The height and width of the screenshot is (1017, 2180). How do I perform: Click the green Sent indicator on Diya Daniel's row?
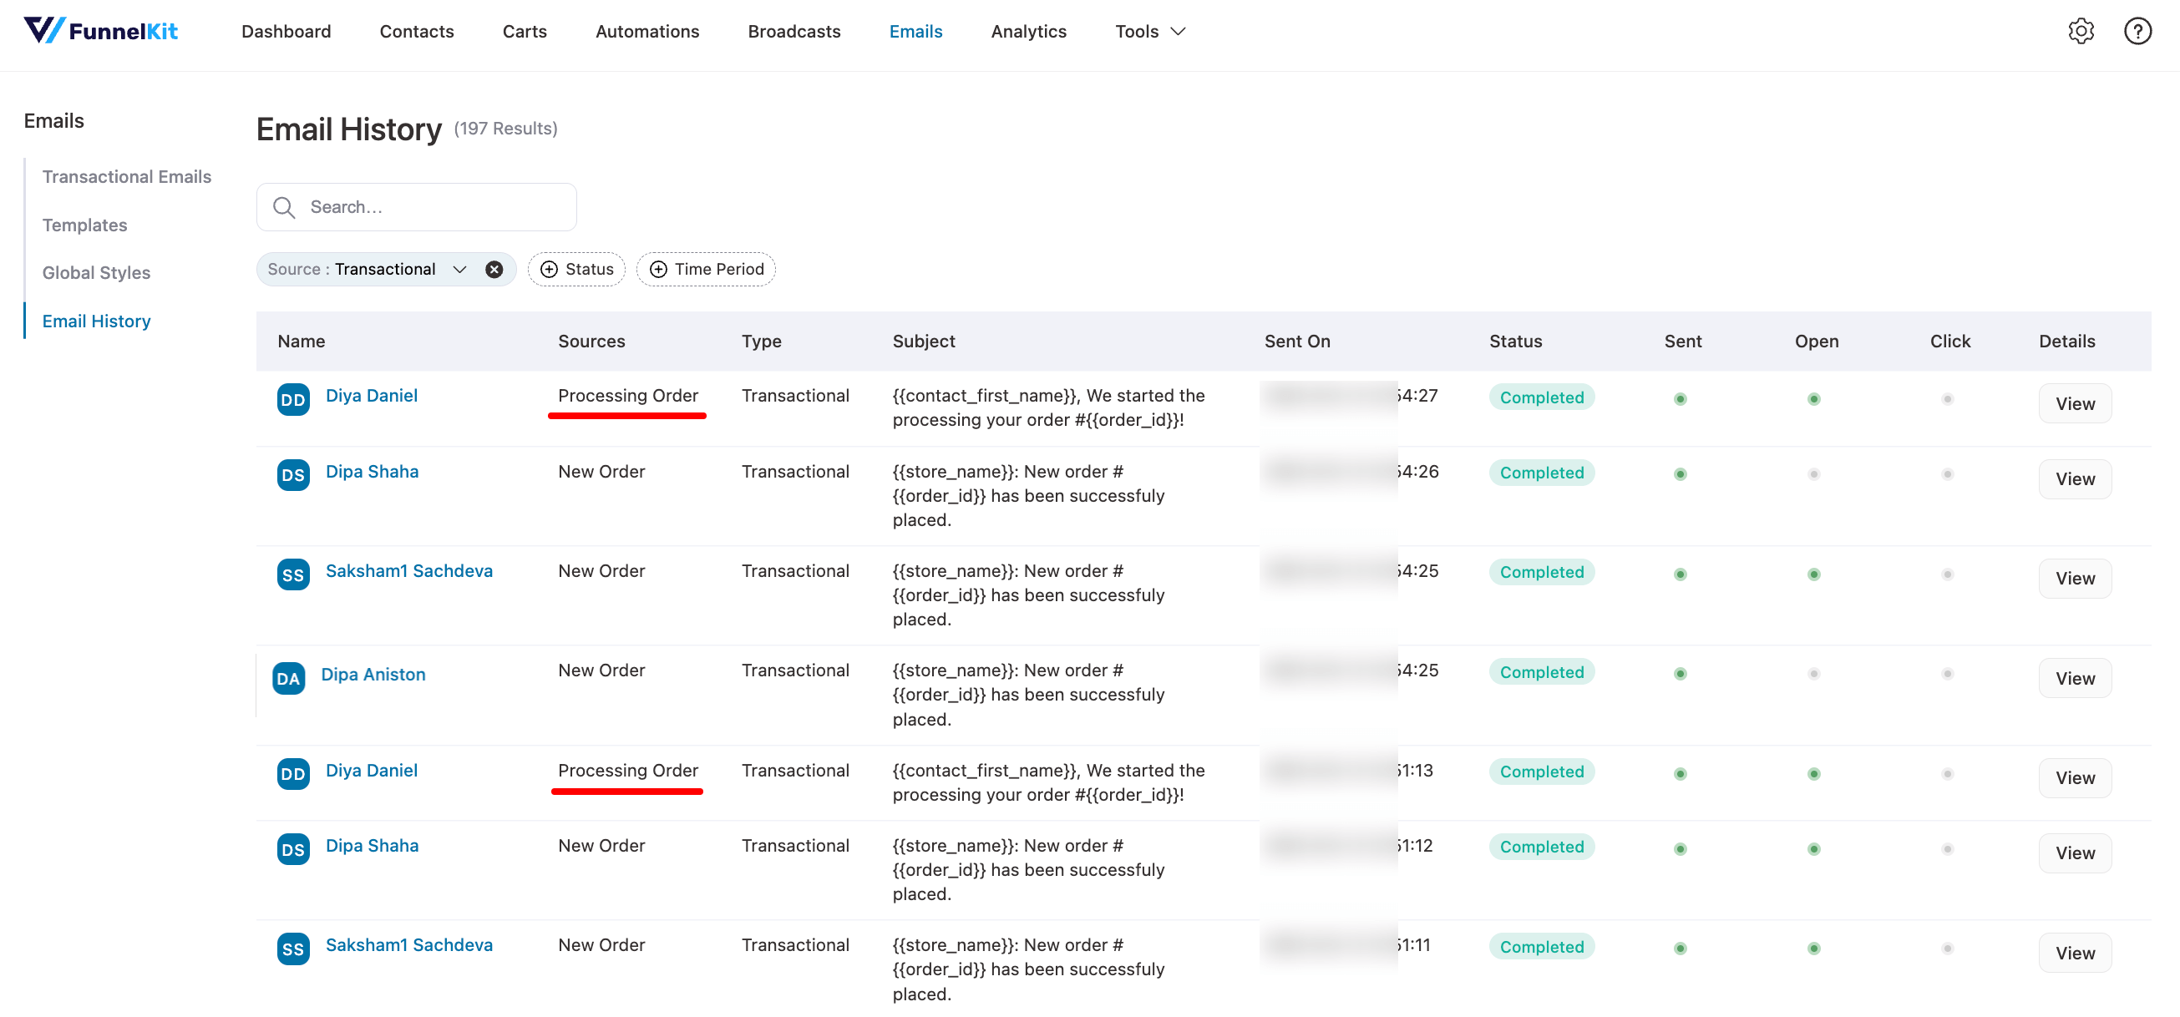[x=1680, y=397]
